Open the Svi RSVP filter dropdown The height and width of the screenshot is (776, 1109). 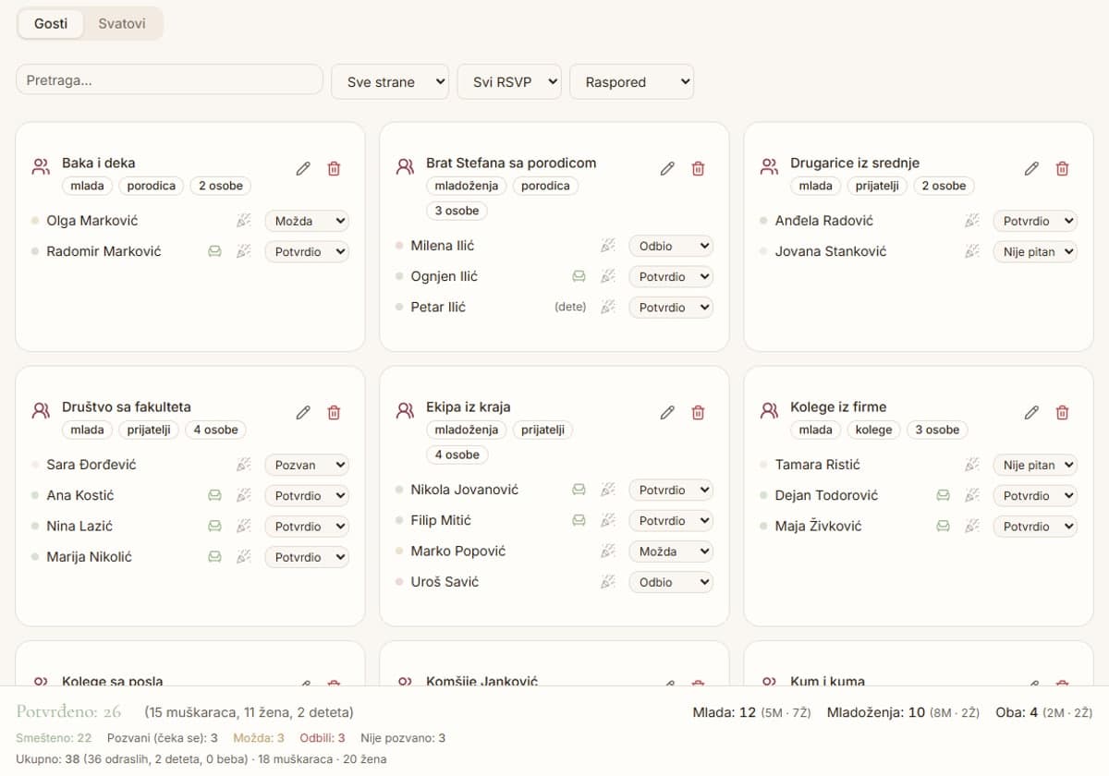tap(509, 81)
